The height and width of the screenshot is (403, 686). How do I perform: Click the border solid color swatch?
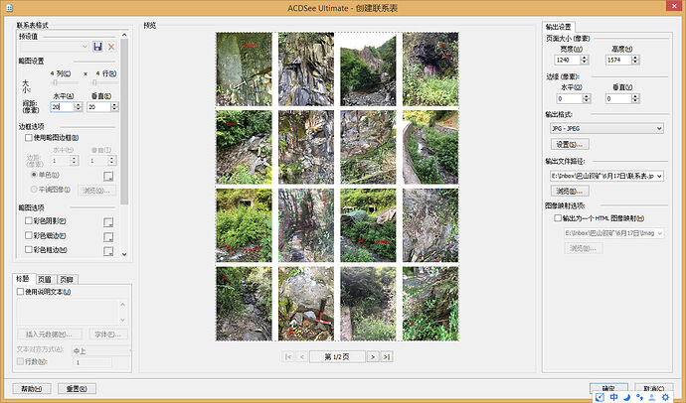108,175
